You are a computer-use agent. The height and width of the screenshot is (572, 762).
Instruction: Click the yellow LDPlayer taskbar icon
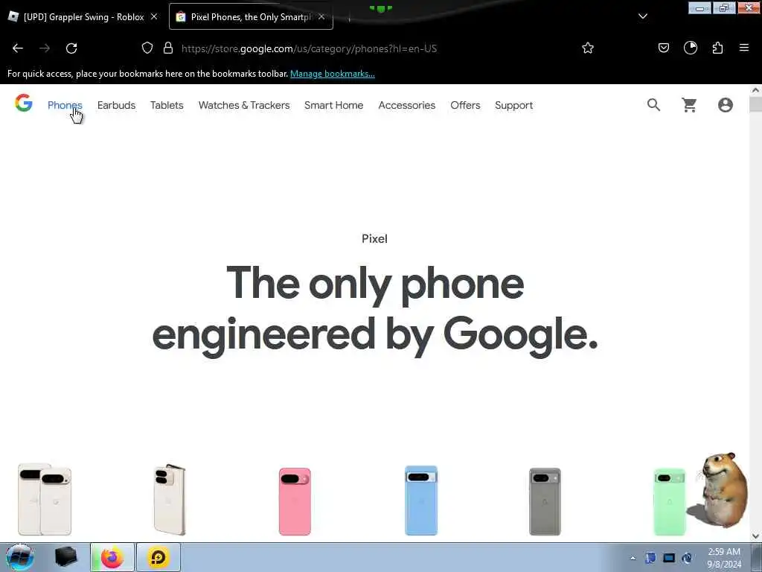point(159,557)
